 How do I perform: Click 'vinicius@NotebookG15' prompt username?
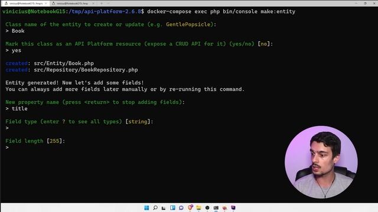click(34, 12)
